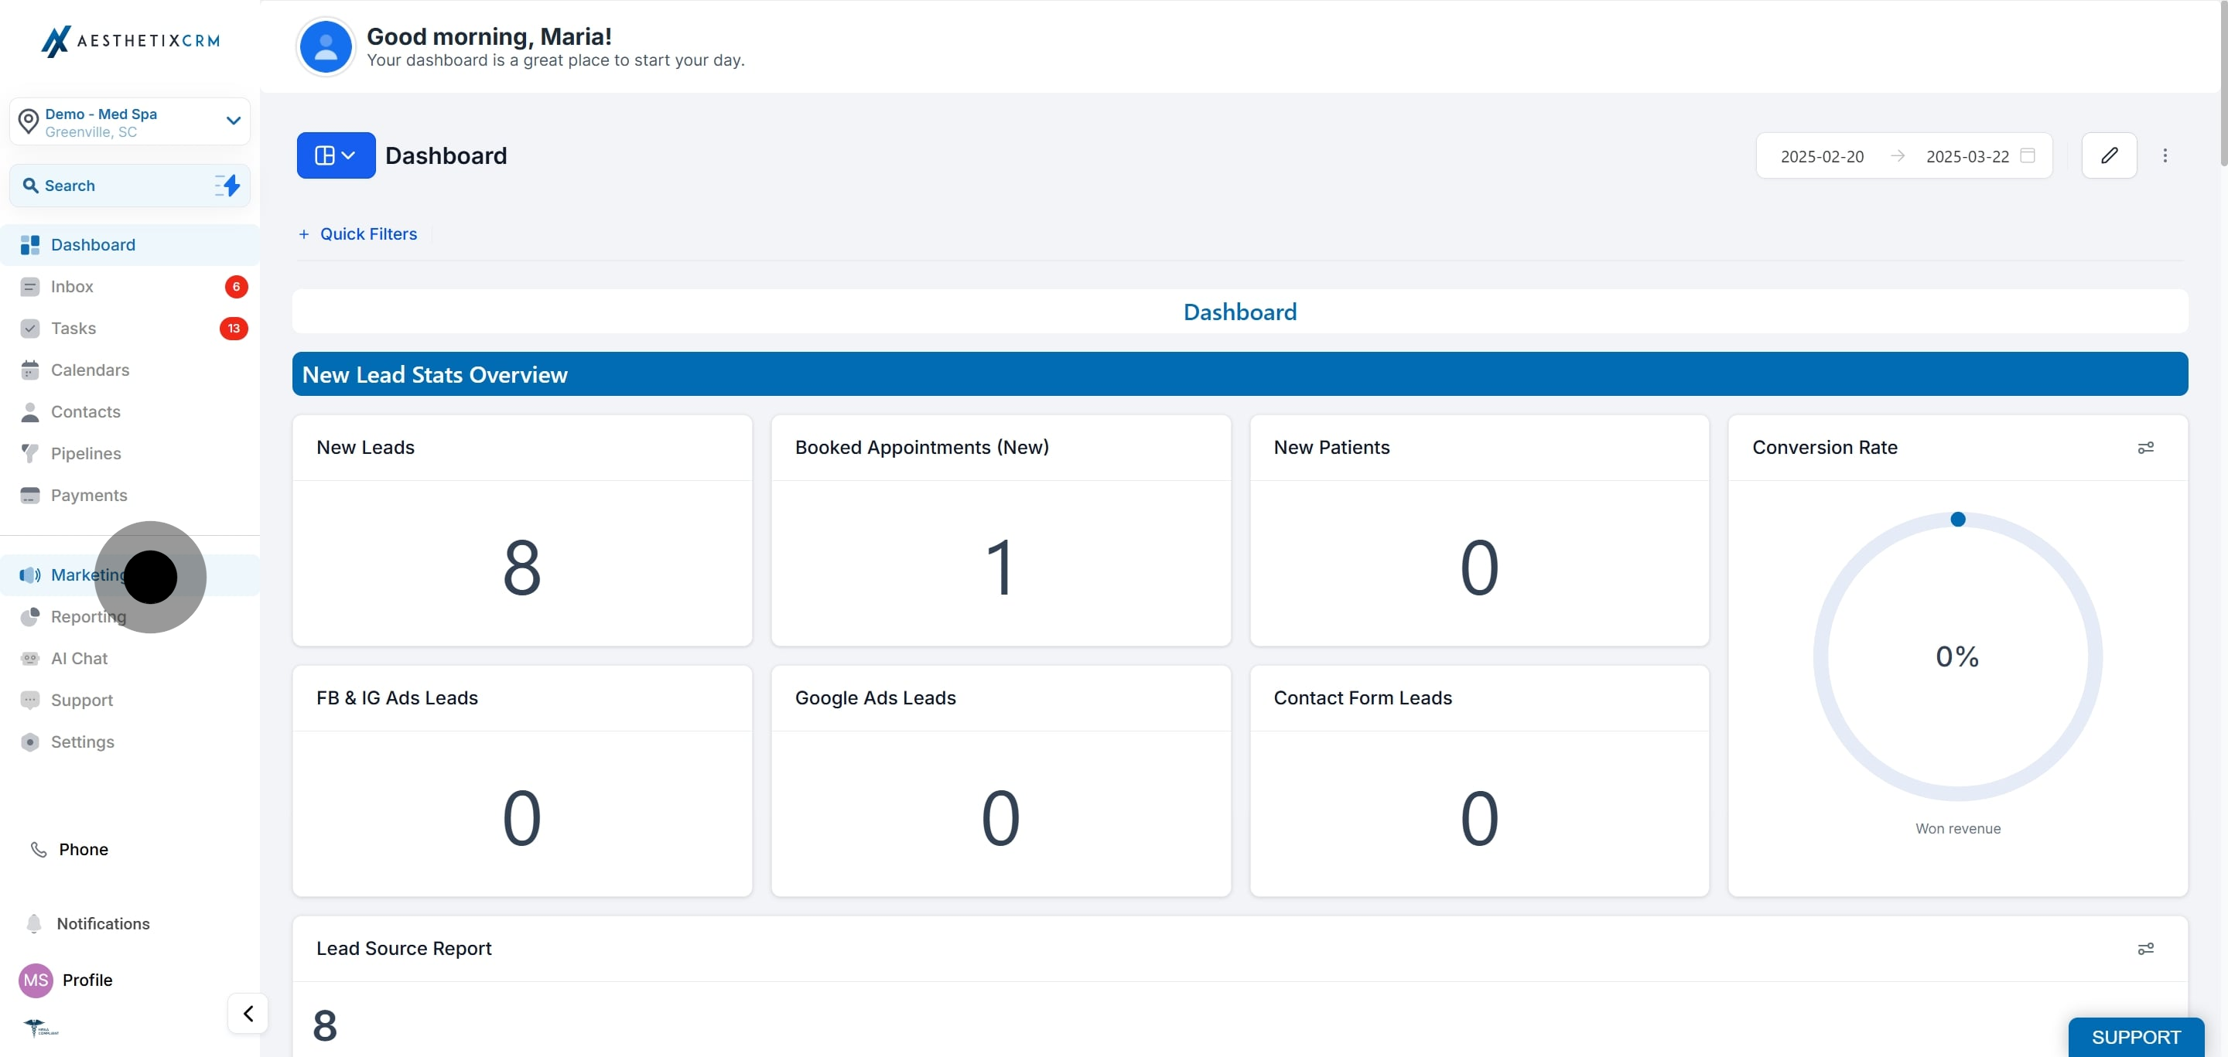
Task: Click the start date 2025-02-20 field
Action: coord(1822,156)
